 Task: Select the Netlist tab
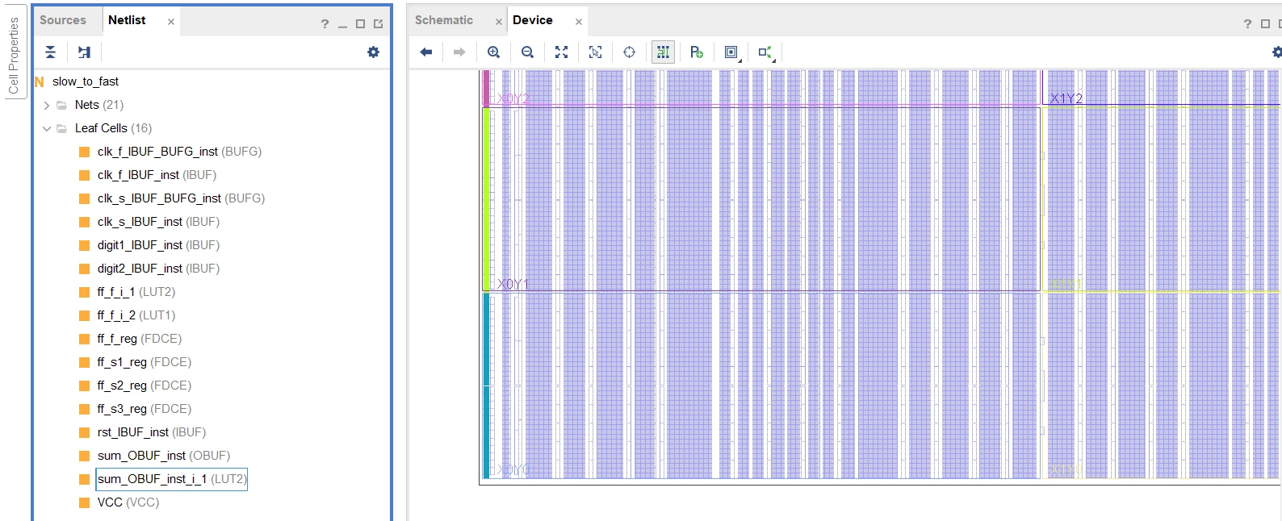click(x=127, y=20)
